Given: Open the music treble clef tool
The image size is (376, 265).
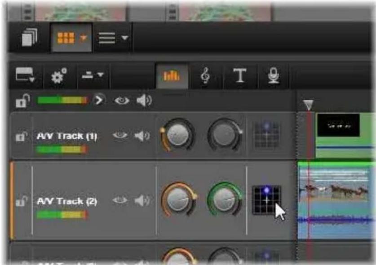Looking at the screenshot, I should [x=205, y=75].
